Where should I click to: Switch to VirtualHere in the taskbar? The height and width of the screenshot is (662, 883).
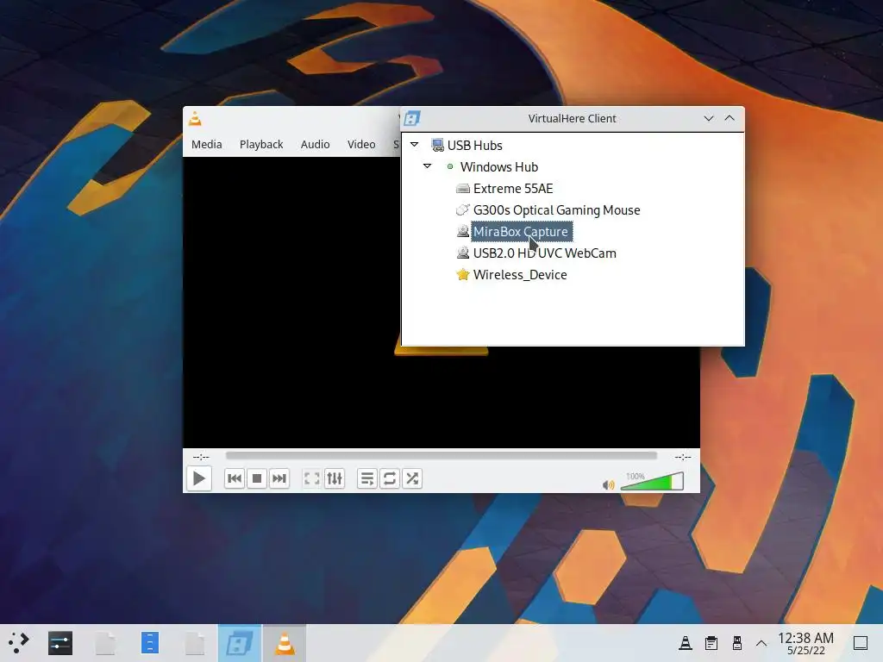[x=240, y=643]
